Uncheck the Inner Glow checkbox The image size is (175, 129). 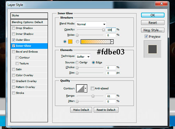click(x=13, y=46)
